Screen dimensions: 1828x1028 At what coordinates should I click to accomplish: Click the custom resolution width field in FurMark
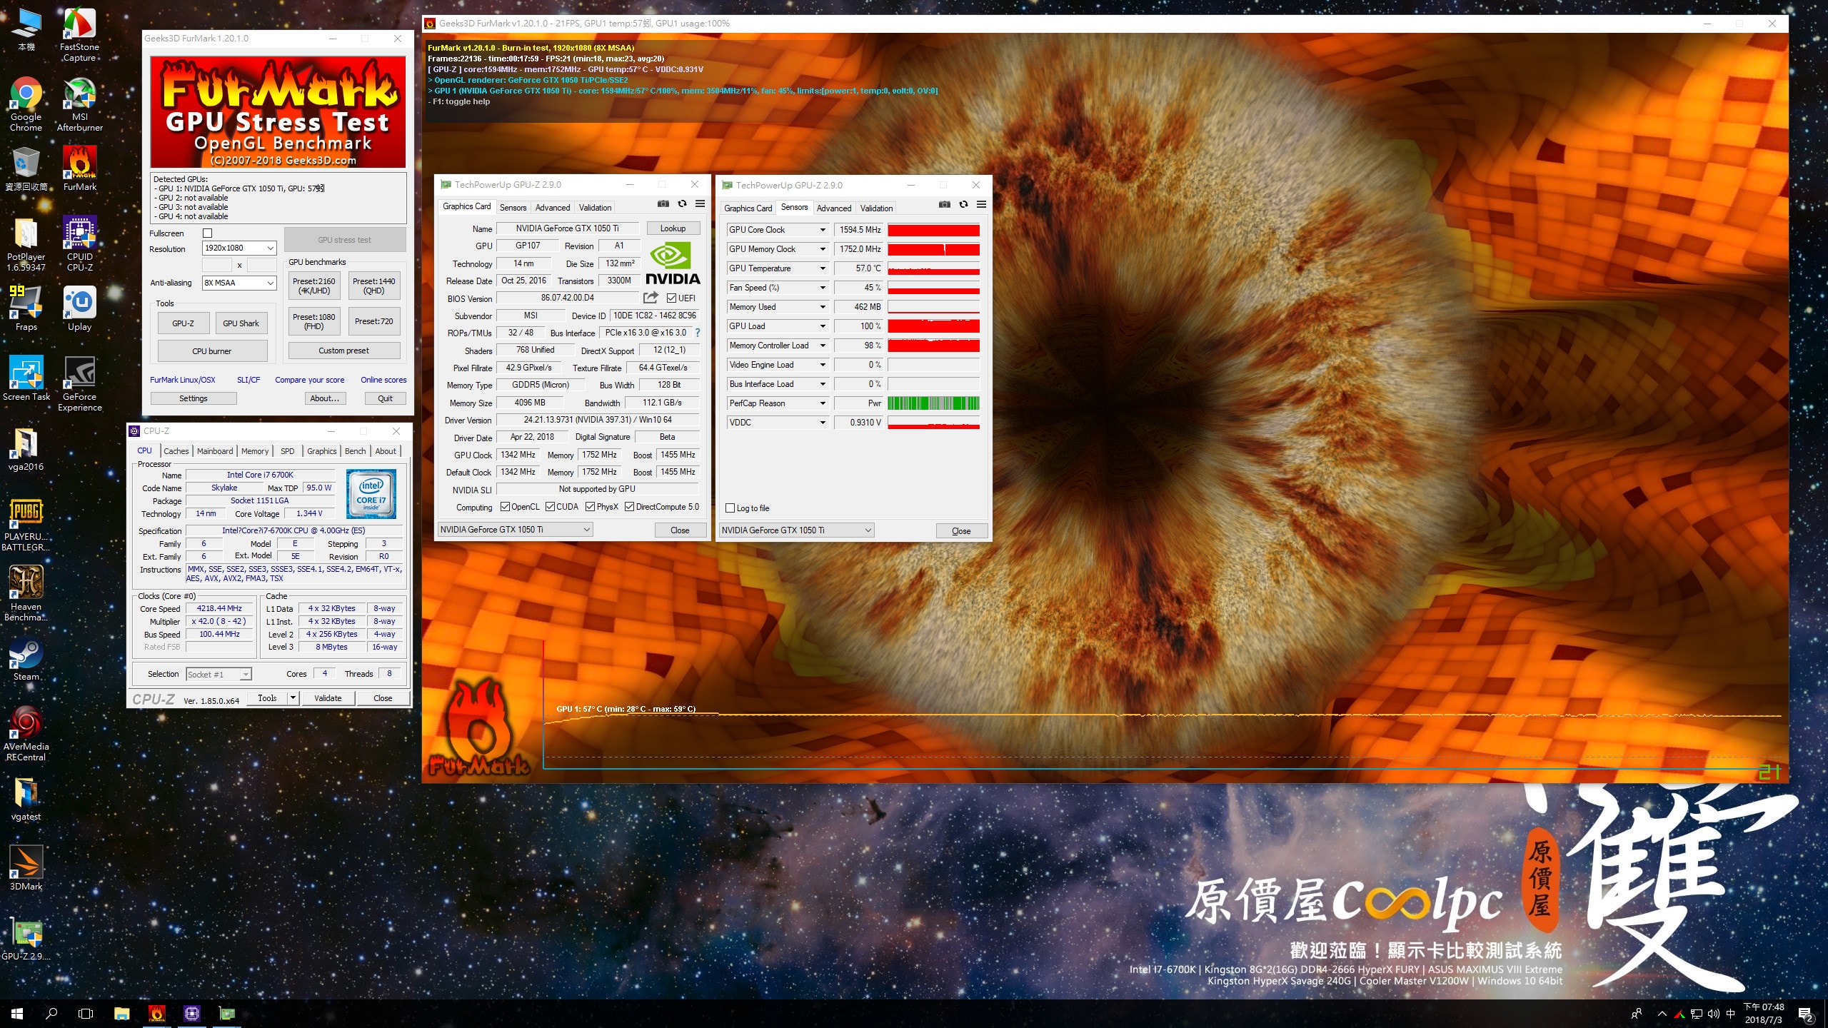pos(216,265)
